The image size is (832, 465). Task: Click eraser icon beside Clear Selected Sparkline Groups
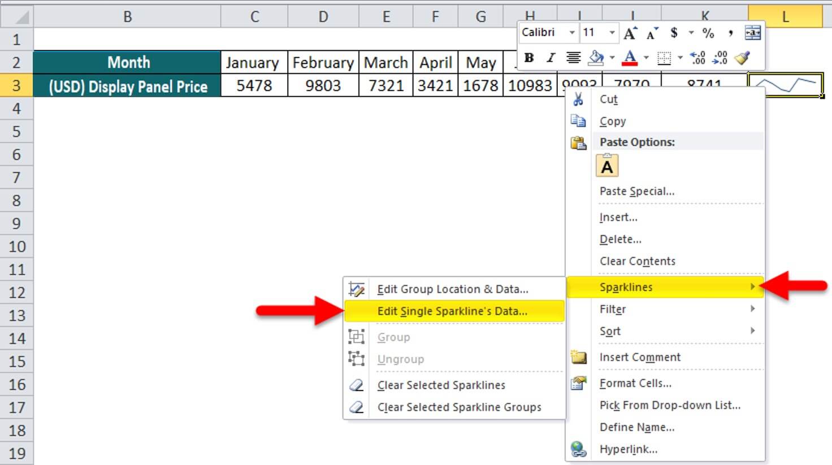click(x=356, y=407)
